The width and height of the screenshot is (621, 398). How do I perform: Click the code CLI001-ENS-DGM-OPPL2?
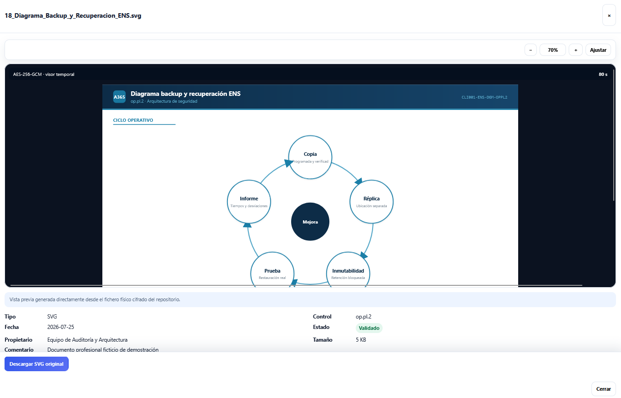(x=485, y=97)
